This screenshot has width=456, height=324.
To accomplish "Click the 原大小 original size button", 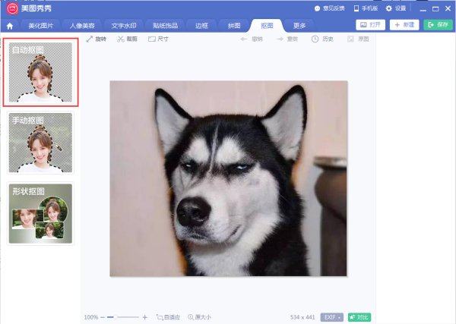I will coord(199,317).
